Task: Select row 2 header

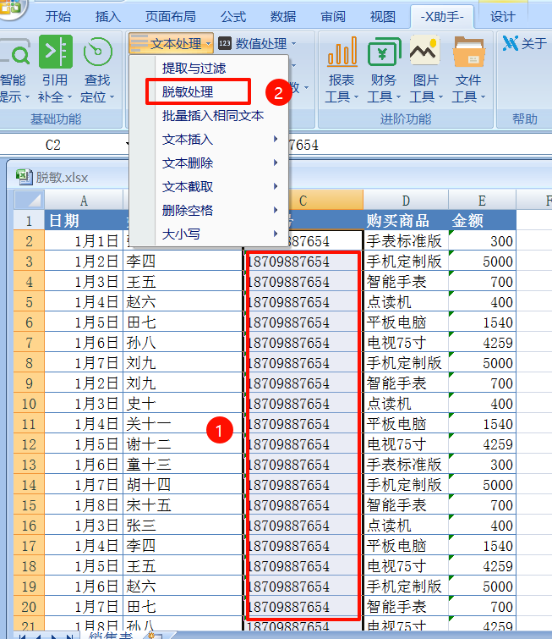Action: pyautogui.click(x=29, y=241)
